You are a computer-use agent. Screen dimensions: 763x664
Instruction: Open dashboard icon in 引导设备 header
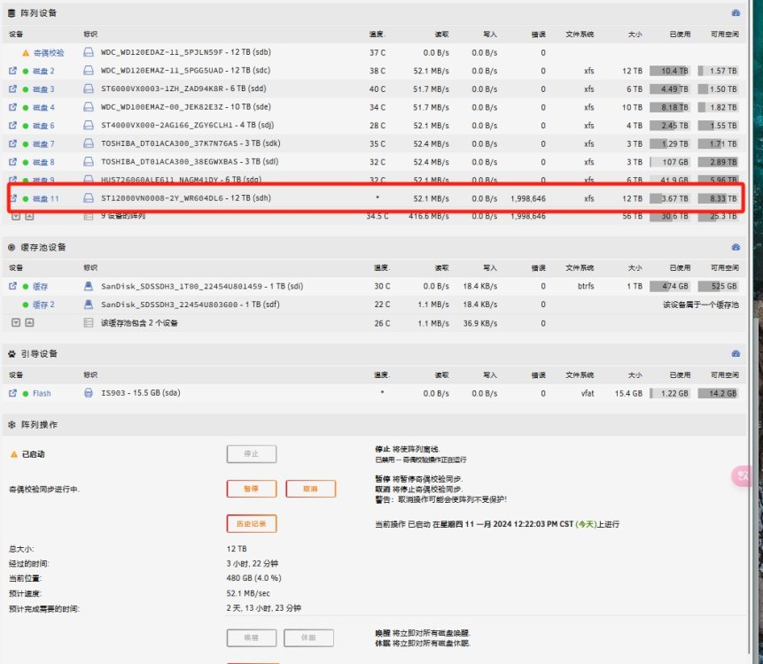pyautogui.click(x=736, y=354)
